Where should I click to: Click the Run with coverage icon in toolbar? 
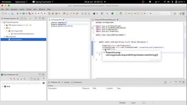[30, 13]
